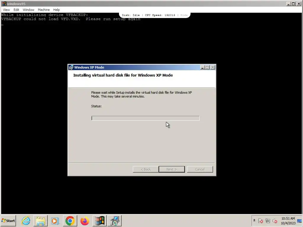Close the windows95 window
The image size is (303, 227).
298,4
